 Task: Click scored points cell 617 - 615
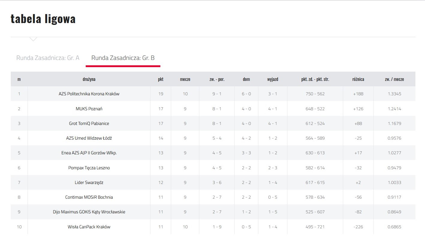pyautogui.click(x=315, y=182)
